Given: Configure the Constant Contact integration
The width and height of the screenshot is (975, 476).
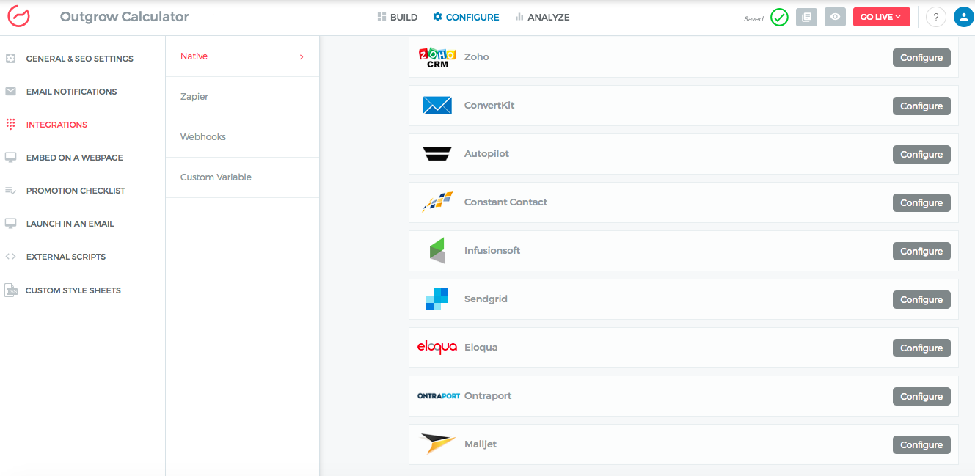Looking at the screenshot, I should pyautogui.click(x=921, y=202).
